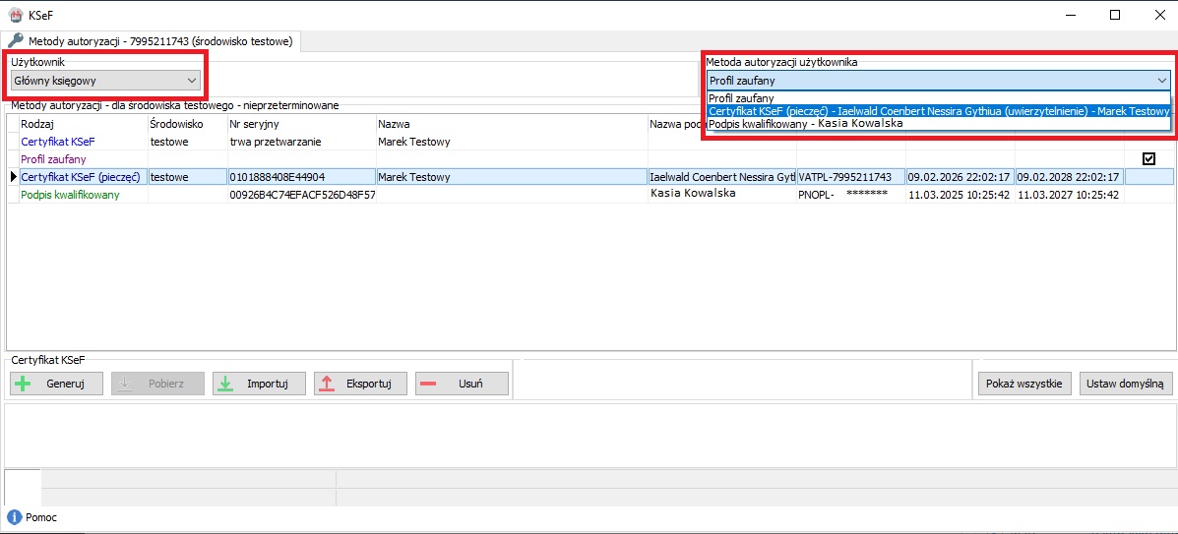Select Podpis kwalifikowany - Kasia Kowalska option
This screenshot has height=534, width=1178.
[805, 124]
